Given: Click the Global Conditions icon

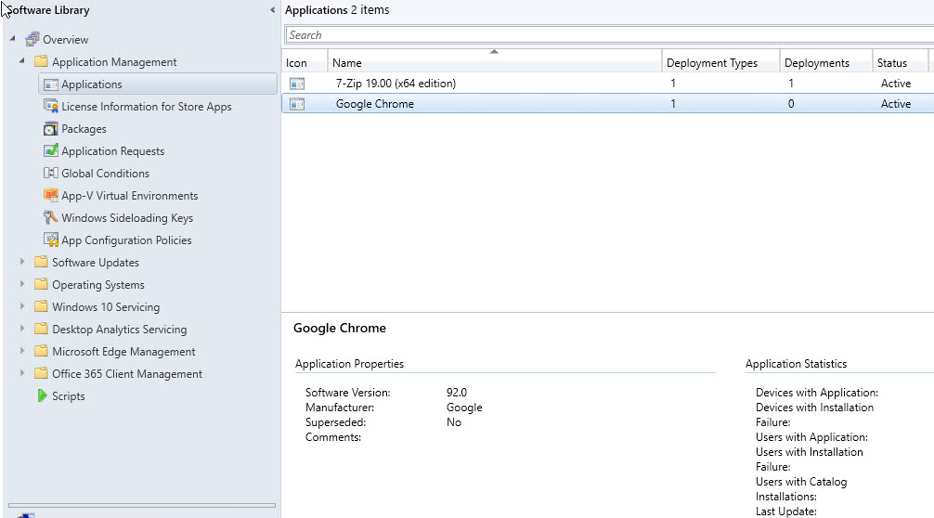Looking at the screenshot, I should point(51,174).
